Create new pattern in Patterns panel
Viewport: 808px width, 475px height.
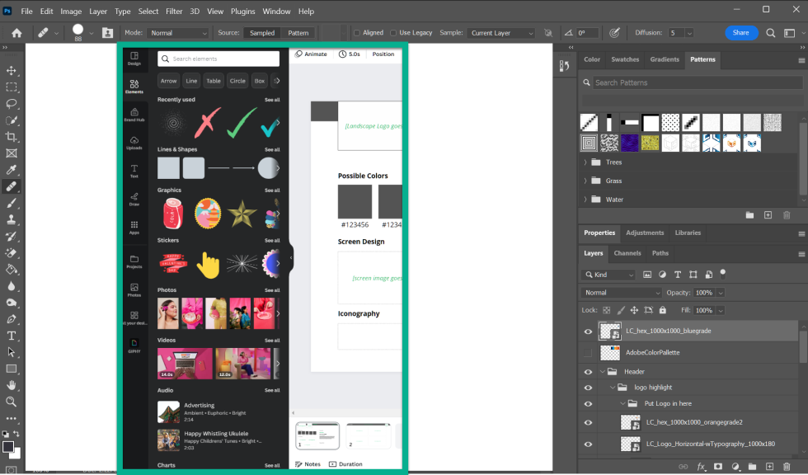768,215
